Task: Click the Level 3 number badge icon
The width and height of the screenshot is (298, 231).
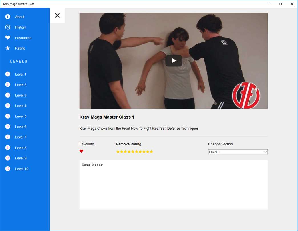Action: (8, 95)
